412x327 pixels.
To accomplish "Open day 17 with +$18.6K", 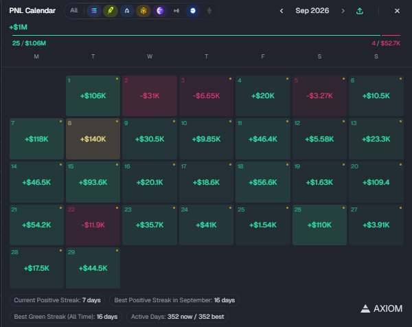I will [x=206, y=182].
